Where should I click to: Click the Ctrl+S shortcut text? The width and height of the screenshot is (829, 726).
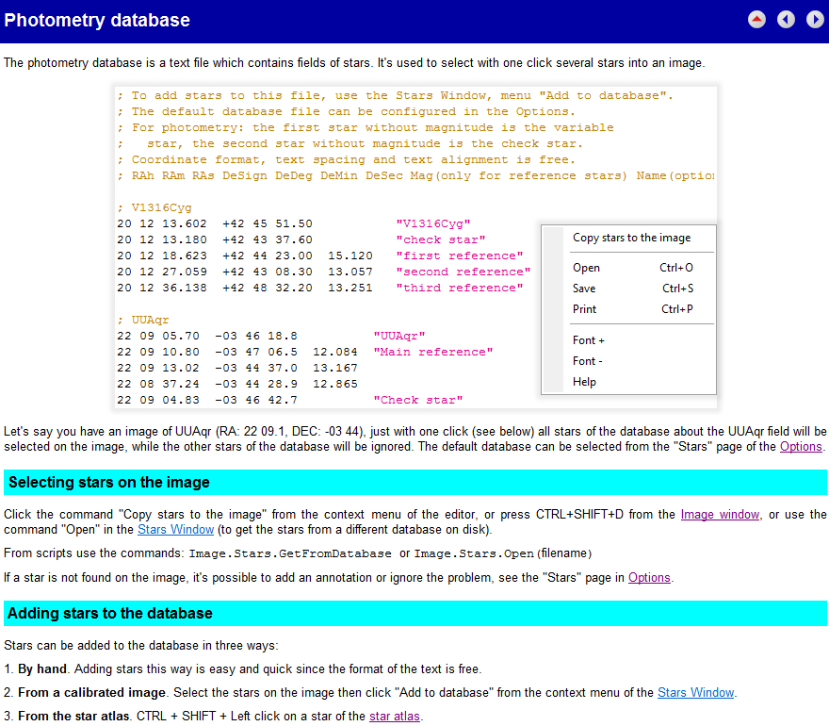pyautogui.click(x=677, y=289)
